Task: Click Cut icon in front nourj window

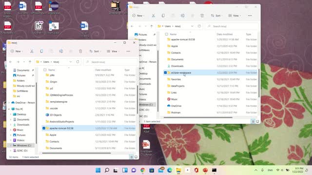Action: point(32,51)
